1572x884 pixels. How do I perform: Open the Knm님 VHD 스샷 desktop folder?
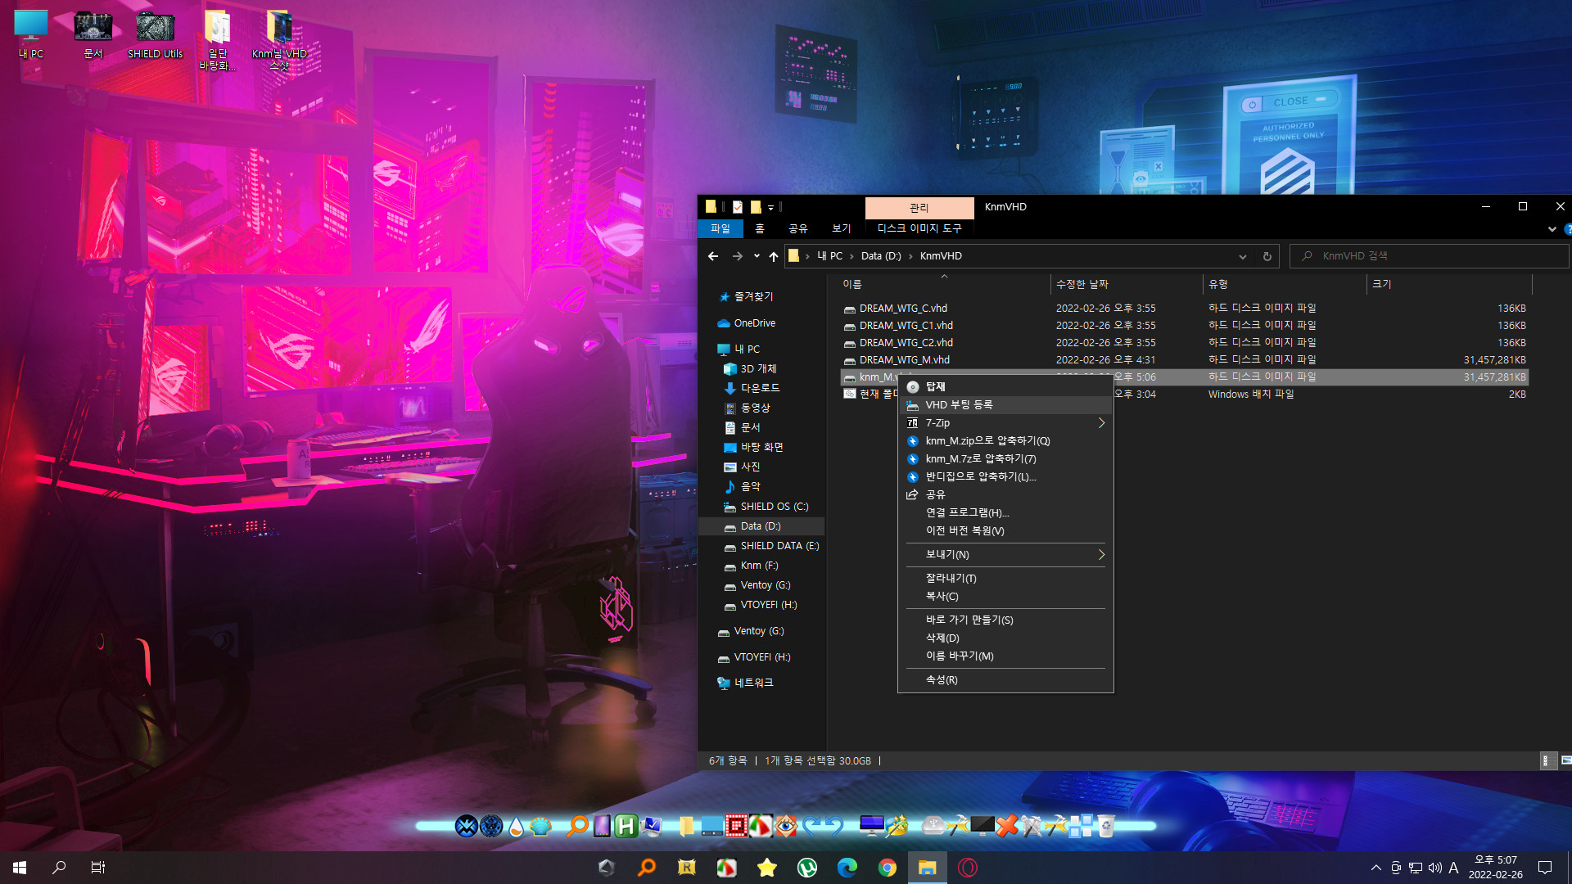pos(279,41)
